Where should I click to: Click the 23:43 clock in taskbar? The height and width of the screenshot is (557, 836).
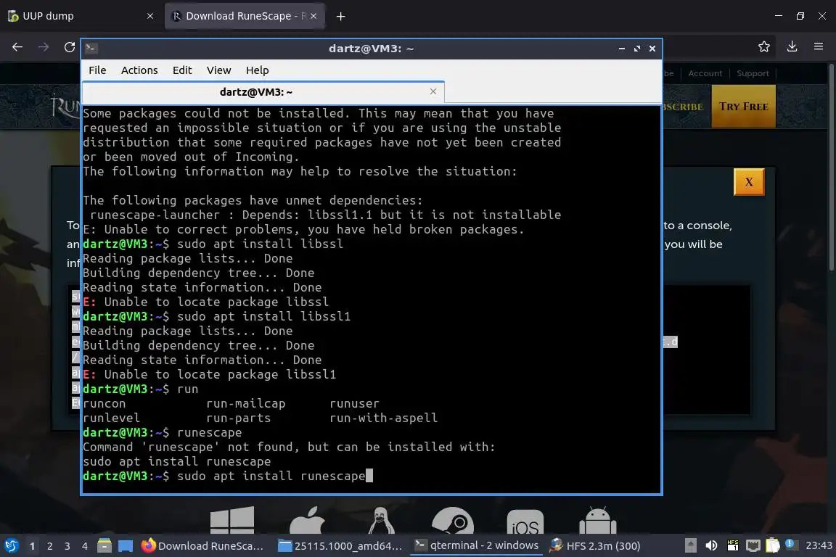coord(819,546)
